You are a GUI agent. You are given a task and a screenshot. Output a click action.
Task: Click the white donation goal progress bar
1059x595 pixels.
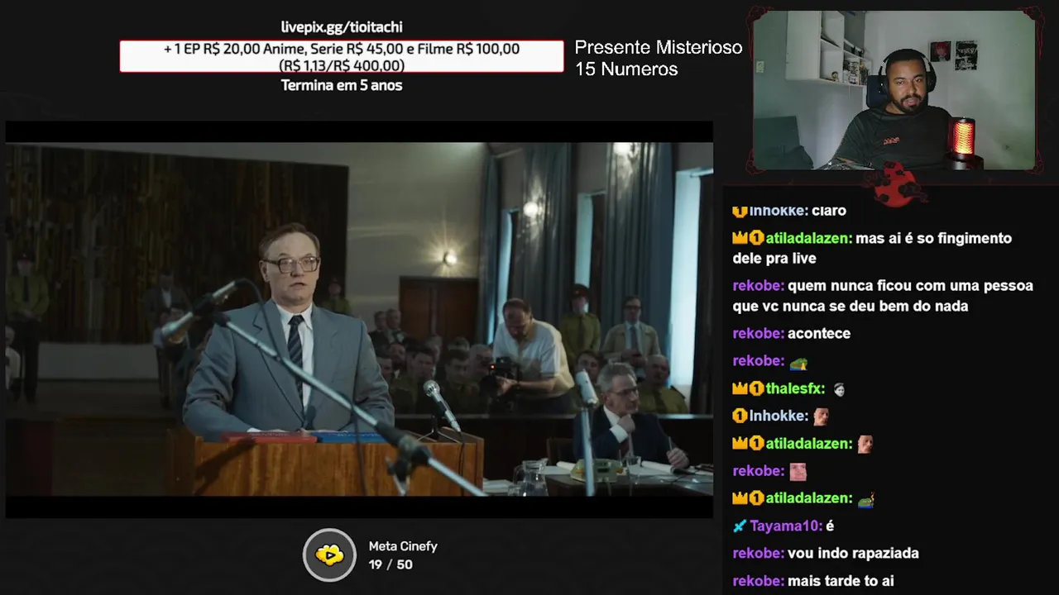(342, 57)
